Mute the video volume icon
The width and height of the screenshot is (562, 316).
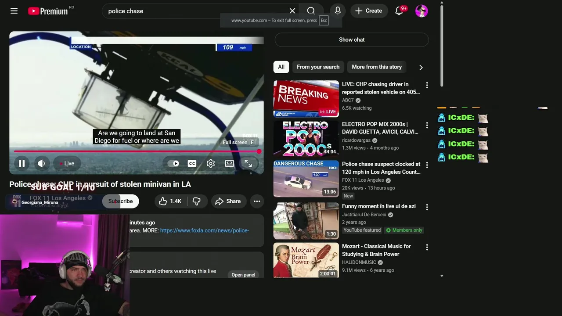[41, 163]
